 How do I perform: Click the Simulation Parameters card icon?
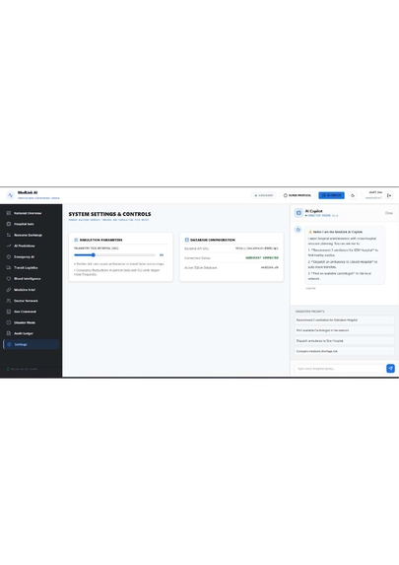(x=76, y=240)
